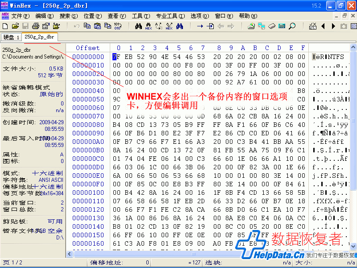The height and width of the screenshot is (268, 357).
Task: Click the checkbox options toolbar icon
Action: pos(313,26)
